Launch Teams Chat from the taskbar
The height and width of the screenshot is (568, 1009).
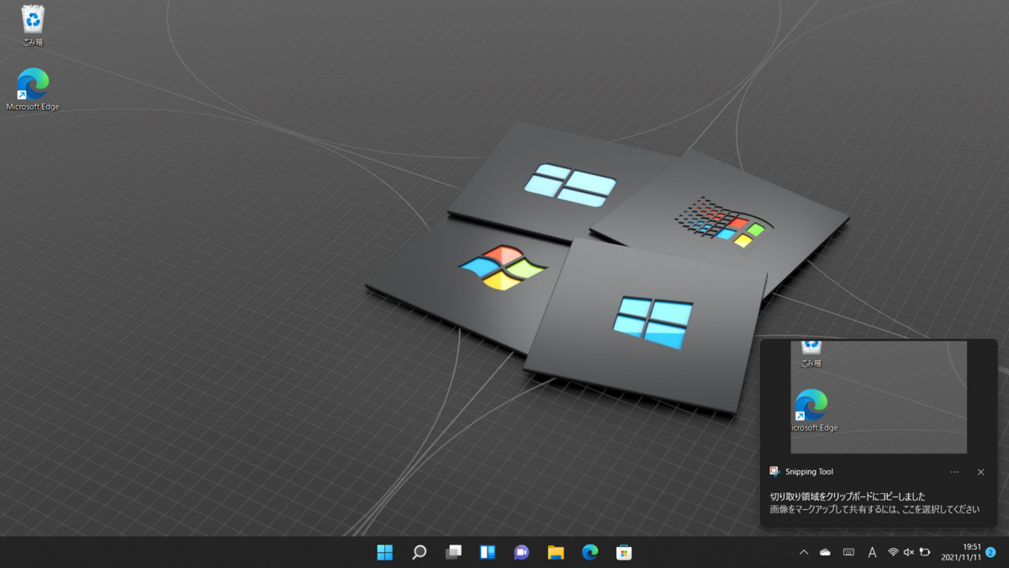521,552
